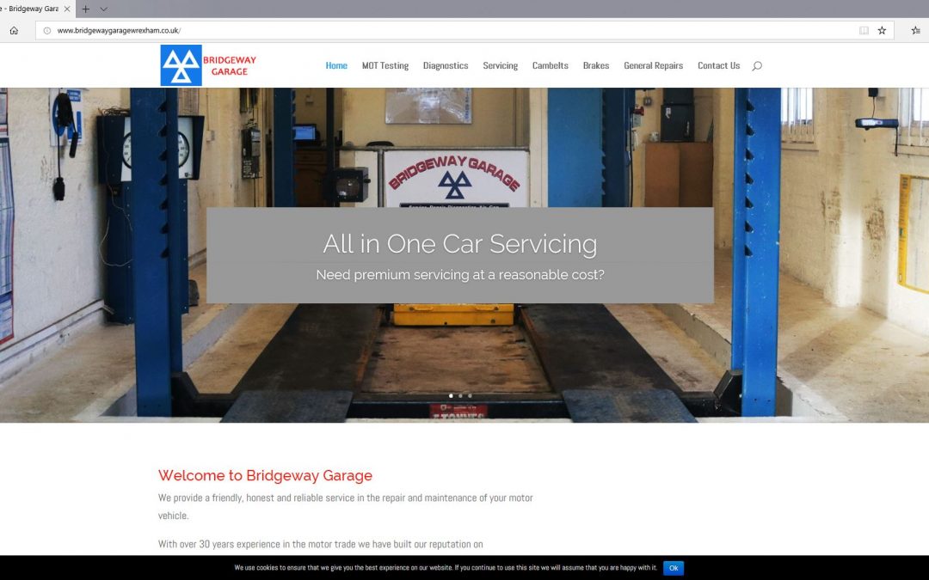Select the second slideshow navigation dot
This screenshot has height=580, width=929.
[x=460, y=396]
